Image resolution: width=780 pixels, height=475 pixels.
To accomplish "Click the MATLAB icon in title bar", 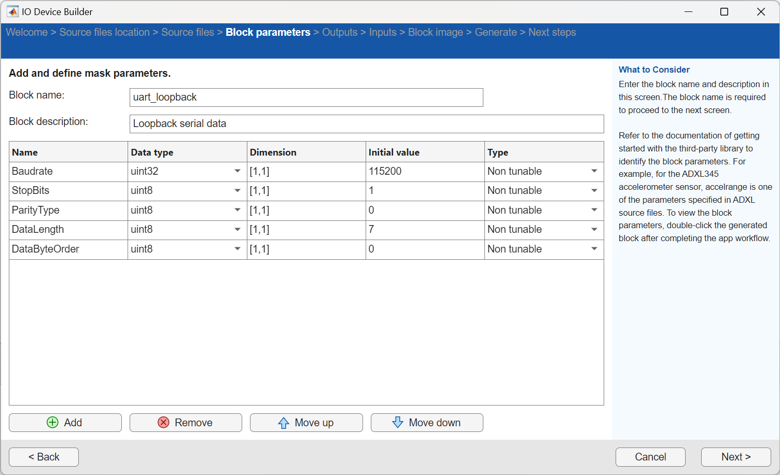I will (x=12, y=11).
